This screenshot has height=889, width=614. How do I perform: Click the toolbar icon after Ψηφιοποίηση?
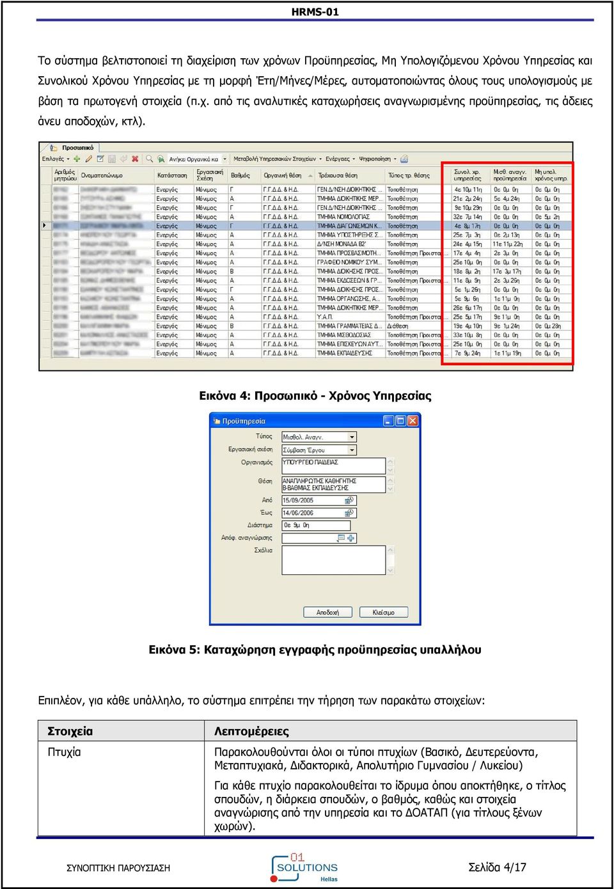coord(404,159)
